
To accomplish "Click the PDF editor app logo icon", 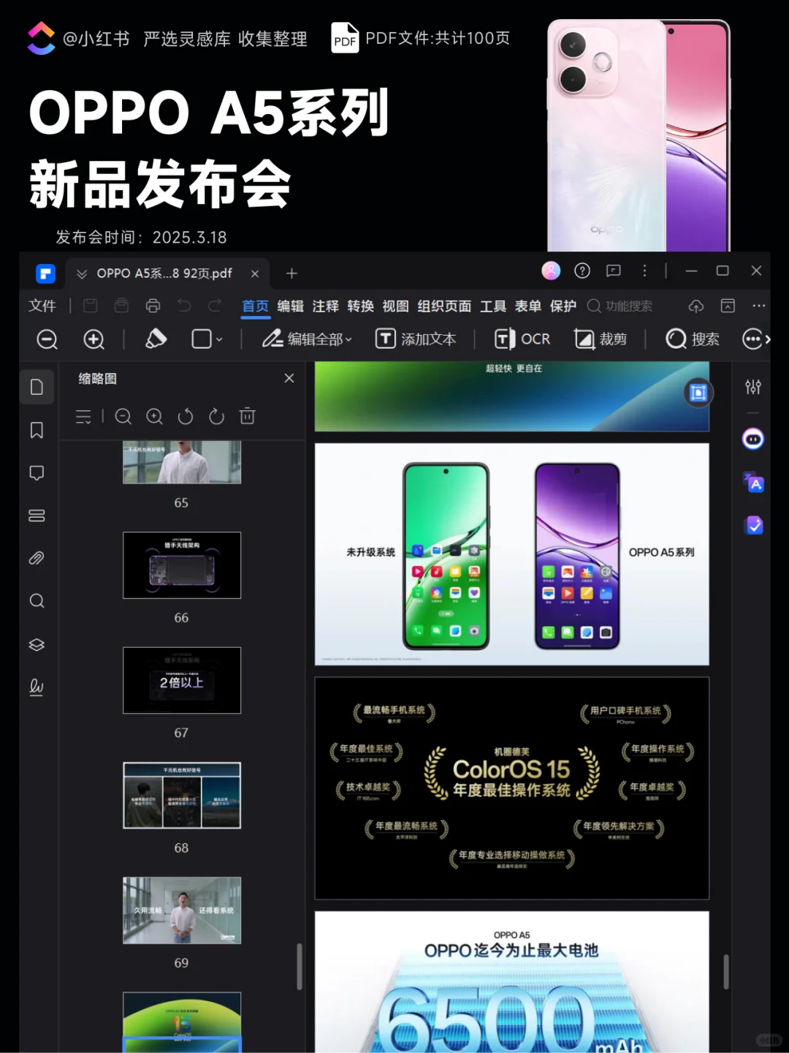I will coord(45,273).
